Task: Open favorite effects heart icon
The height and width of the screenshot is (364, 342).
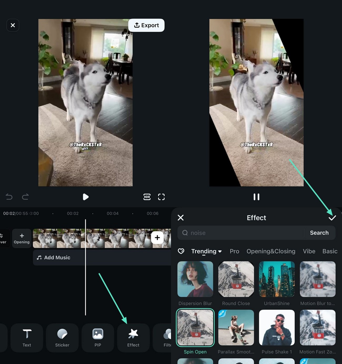Action: 181,251
